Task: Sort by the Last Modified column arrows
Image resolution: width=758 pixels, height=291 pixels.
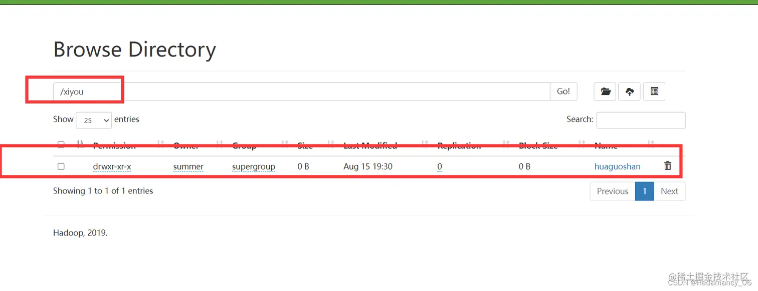Action: (425, 144)
